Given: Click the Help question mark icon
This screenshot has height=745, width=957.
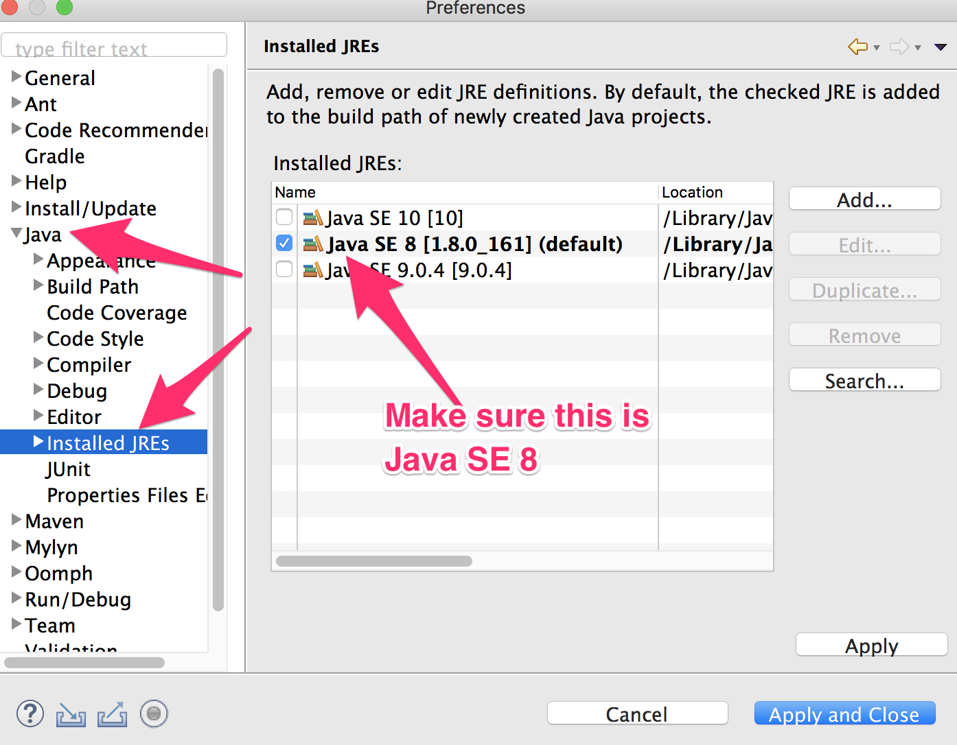Looking at the screenshot, I should 29,713.
